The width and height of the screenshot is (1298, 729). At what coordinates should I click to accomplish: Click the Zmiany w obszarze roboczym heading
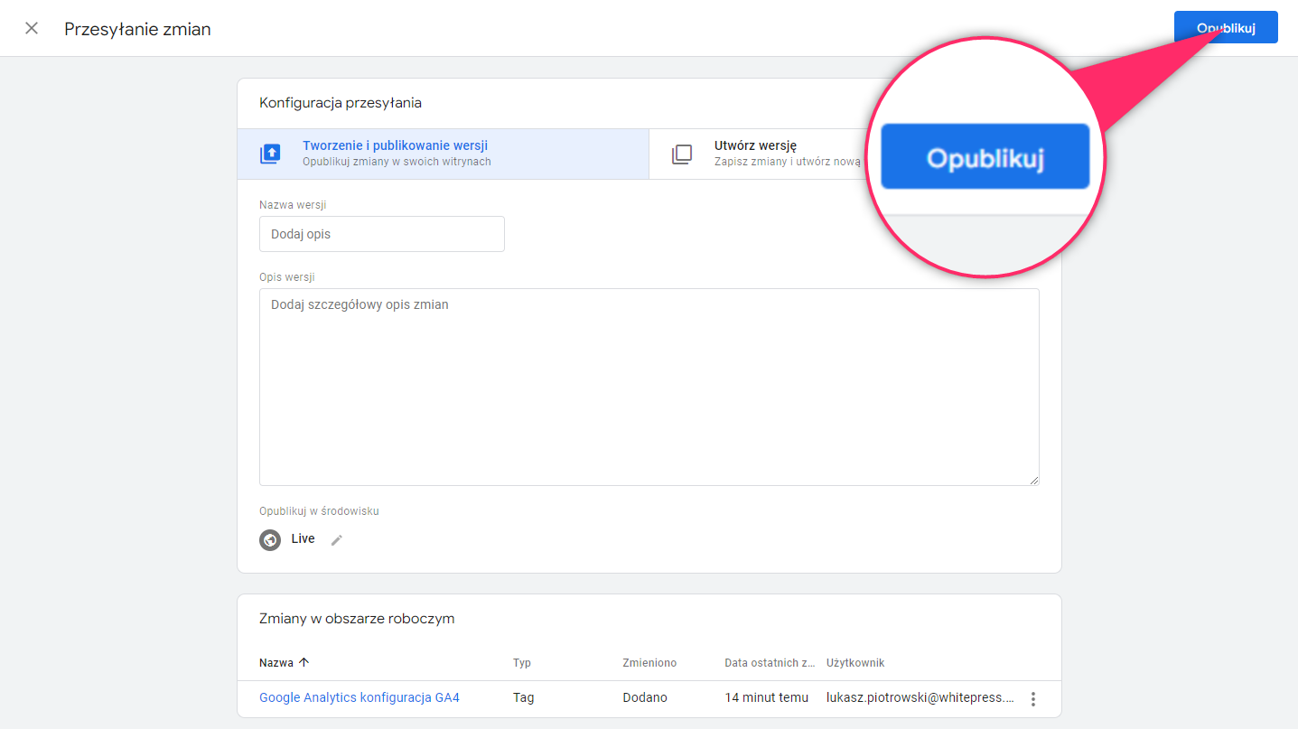[x=357, y=619]
